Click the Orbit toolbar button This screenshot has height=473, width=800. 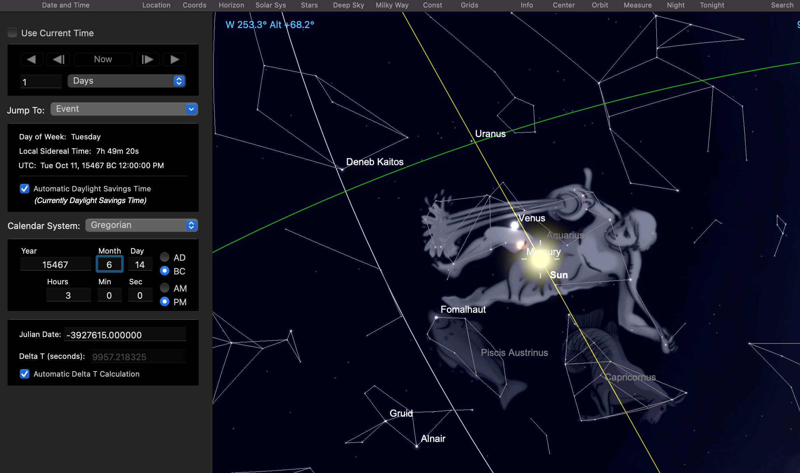pyautogui.click(x=600, y=5)
